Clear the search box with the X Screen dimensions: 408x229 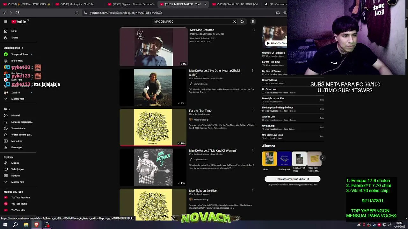[x=235, y=22]
